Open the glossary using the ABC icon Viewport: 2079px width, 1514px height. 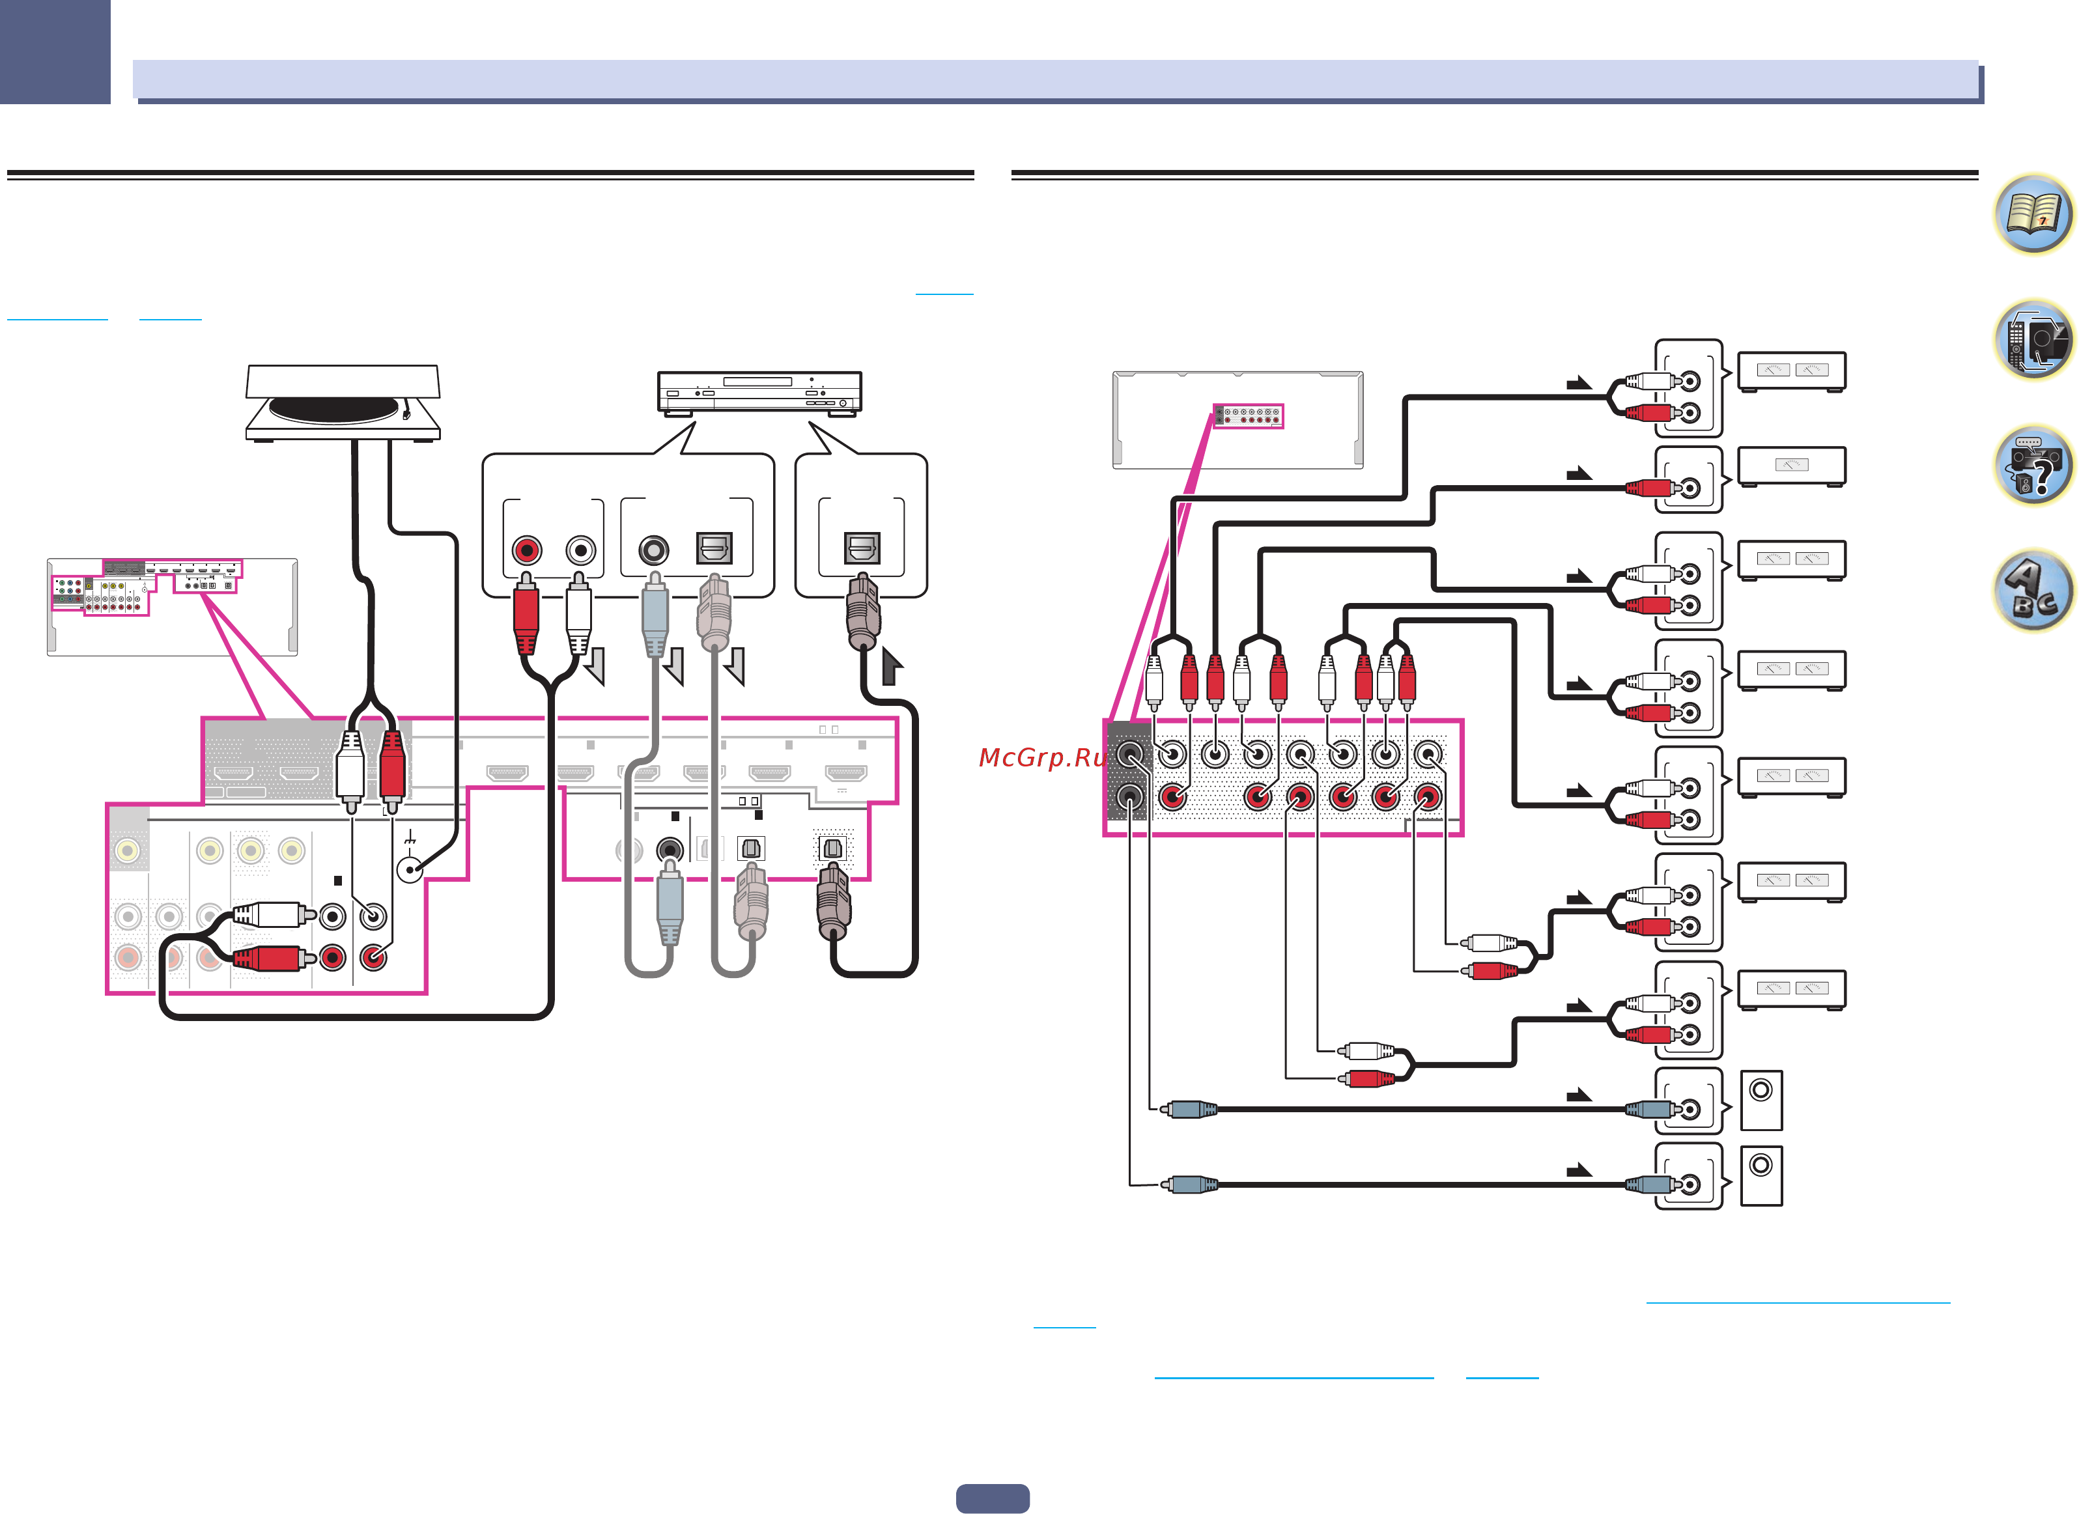tap(2033, 591)
